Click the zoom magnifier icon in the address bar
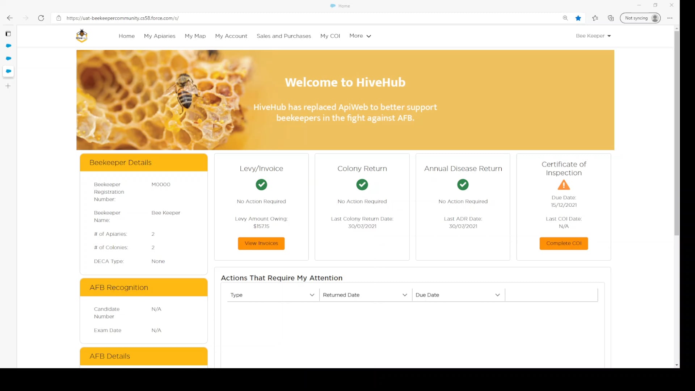 click(565, 18)
